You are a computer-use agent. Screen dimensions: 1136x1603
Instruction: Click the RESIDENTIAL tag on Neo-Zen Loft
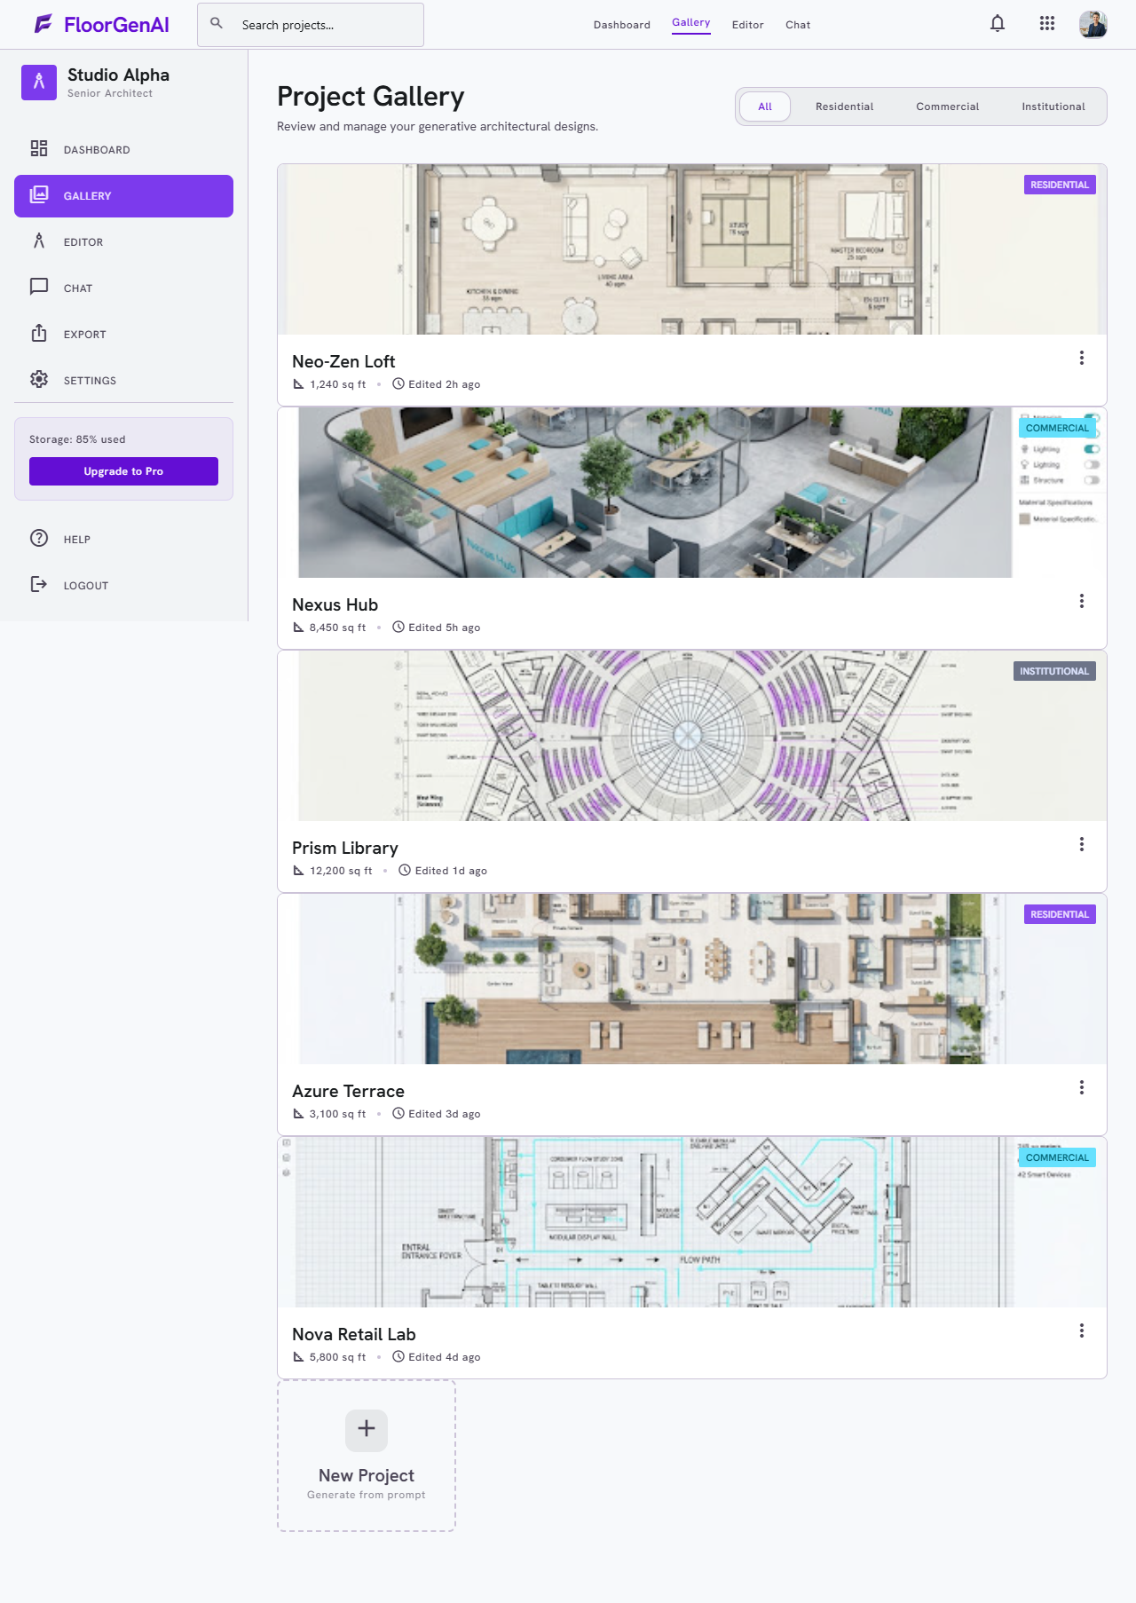click(x=1060, y=185)
